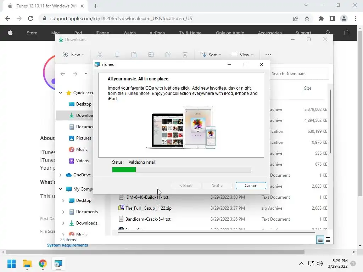Select the file The_Full__Setup_1122.zip
The height and width of the screenshot is (272, 363).
pos(149,208)
